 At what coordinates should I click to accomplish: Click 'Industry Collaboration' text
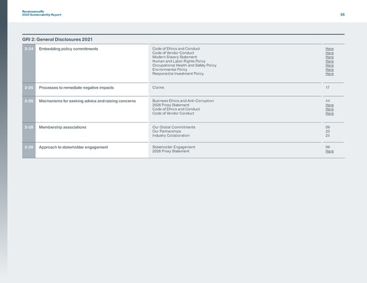pos(171,136)
